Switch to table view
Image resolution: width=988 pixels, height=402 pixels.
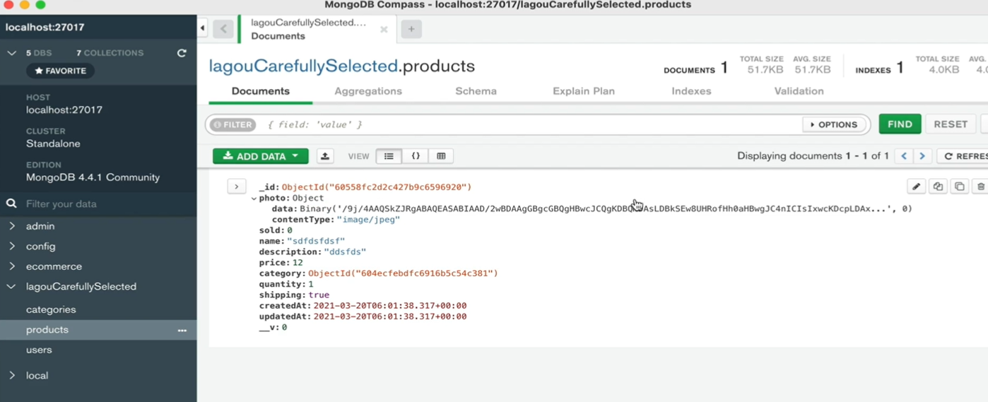tap(441, 156)
